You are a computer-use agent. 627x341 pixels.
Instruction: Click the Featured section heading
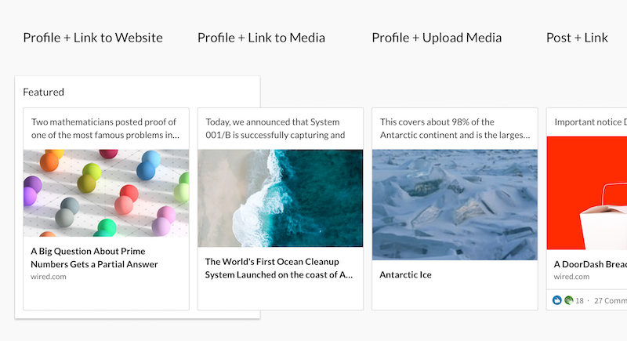(44, 92)
